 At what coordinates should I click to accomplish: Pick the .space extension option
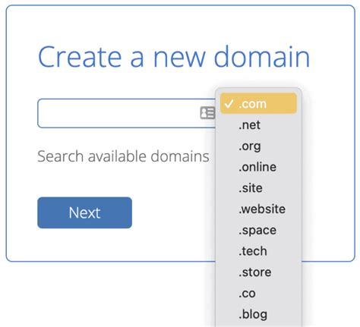(x=258, y=230)
